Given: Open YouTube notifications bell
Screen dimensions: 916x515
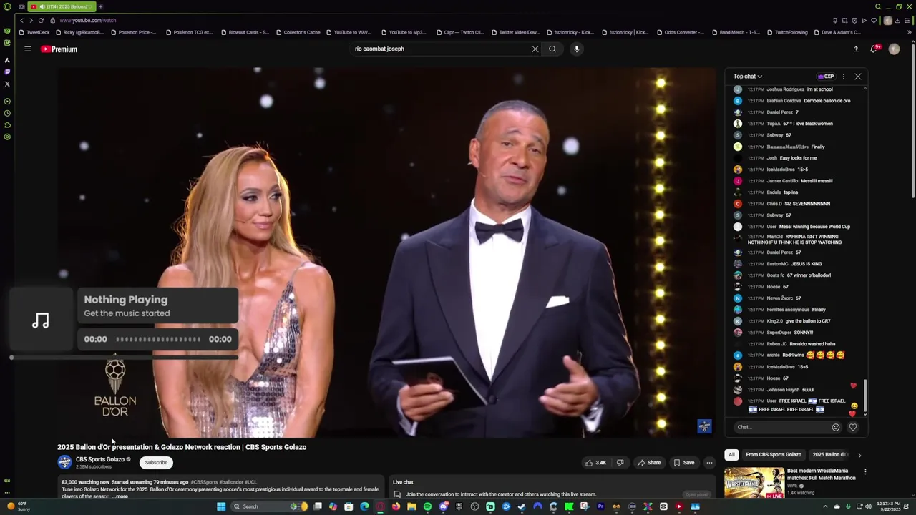Looking at the screenshot, I should (874, 49).
